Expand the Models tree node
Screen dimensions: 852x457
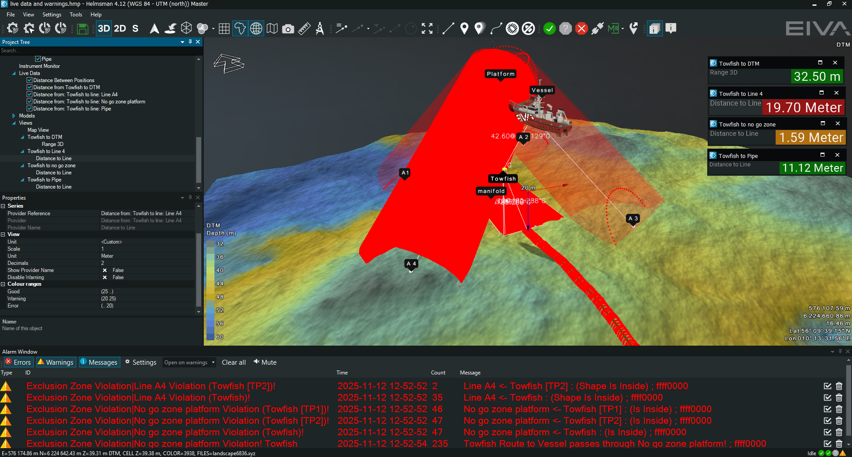click(x=14, y=116)
